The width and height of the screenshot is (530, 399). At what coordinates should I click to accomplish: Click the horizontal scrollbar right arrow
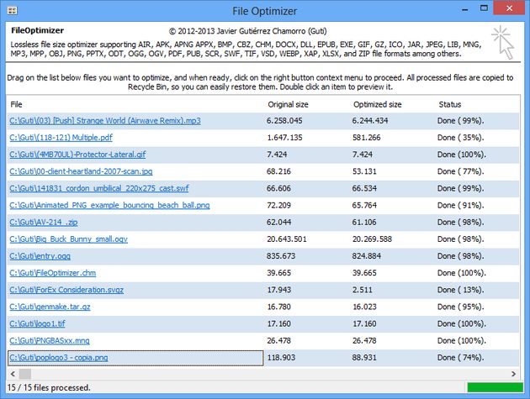(x=513, y=374)
